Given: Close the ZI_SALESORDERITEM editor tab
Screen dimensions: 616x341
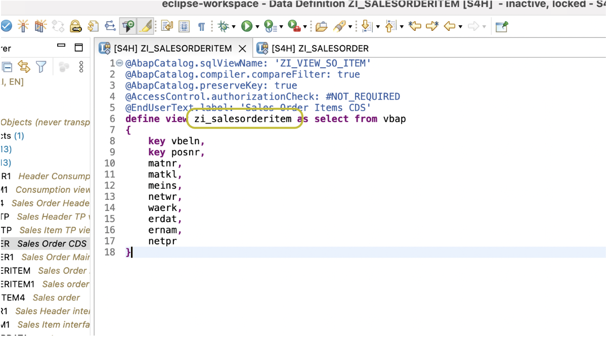Looking at the screenshot, I should tap(242, 49).
